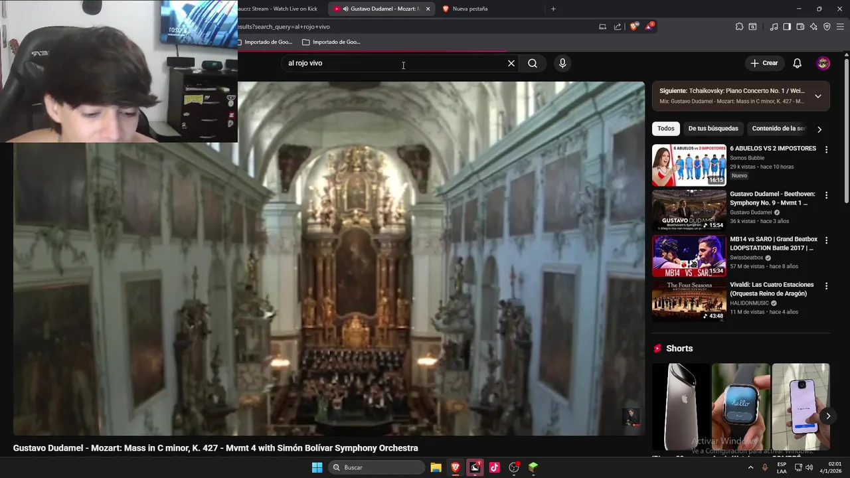Click the install app icon in address bar
Image resolution: width=850 pixels, height=478 pixels.
pyautogui.click(x=602, y=27)
